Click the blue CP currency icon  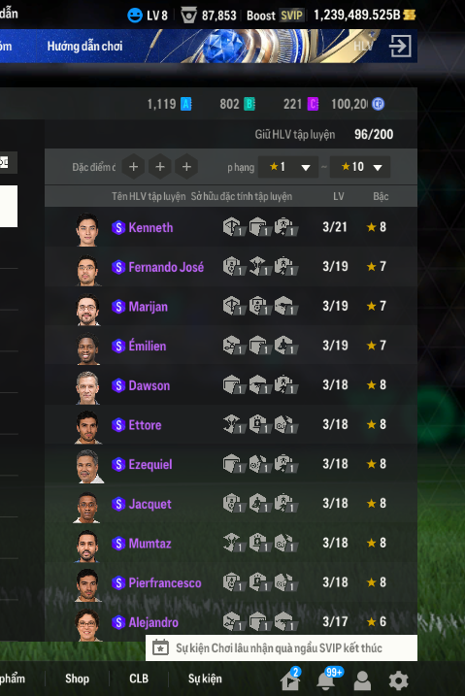378,104
